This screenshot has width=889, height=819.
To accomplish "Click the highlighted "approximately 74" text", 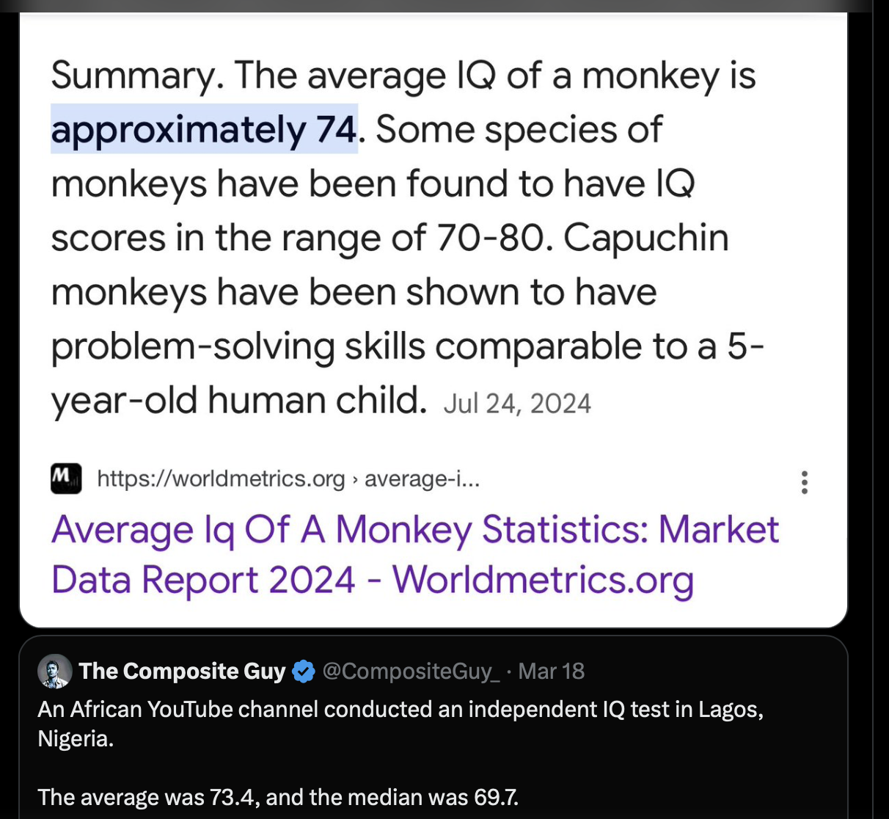I will pyautogui.click(x=204, y=130).
